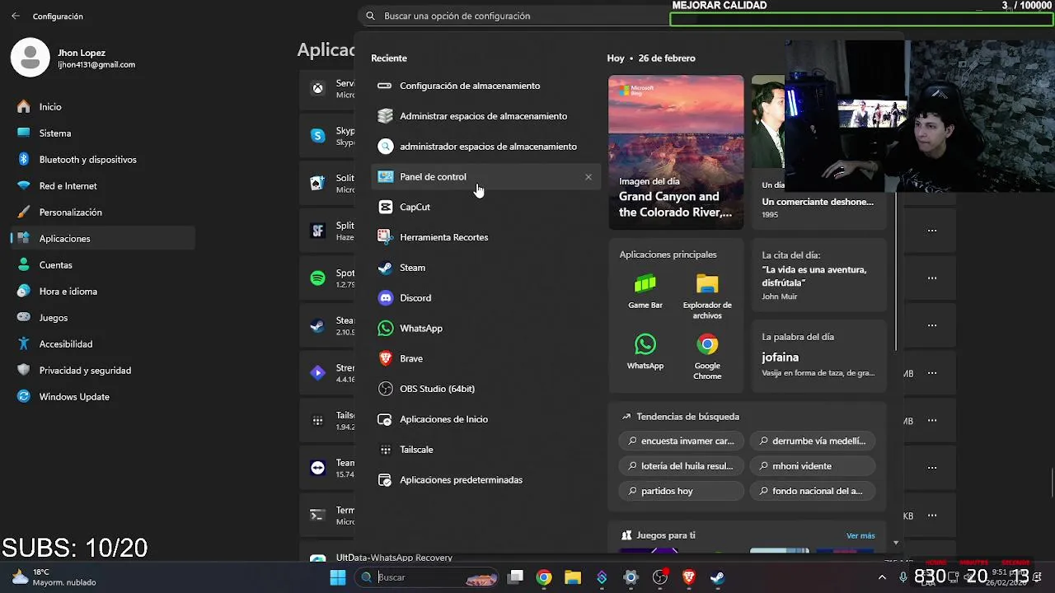1055x593 pixels.
Task: Open Google Chrome from the taskbar
Action: click(544, 577)
